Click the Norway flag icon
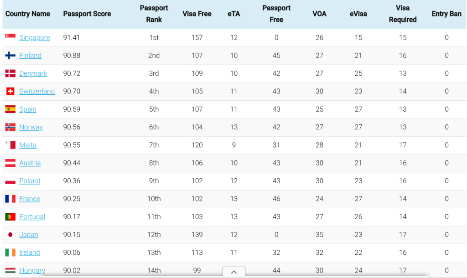 10,127
